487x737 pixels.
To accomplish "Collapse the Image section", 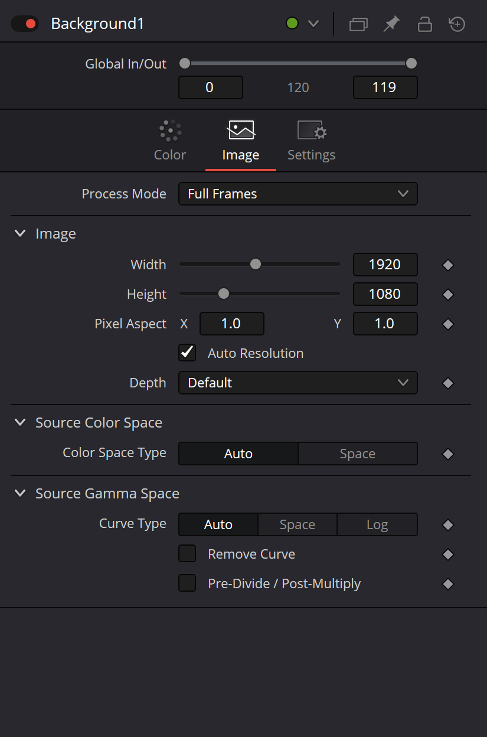I will [x=20, y=234].
